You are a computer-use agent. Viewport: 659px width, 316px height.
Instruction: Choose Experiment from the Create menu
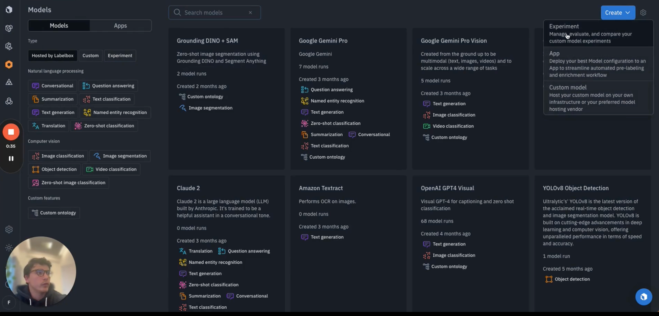point(598,34)
